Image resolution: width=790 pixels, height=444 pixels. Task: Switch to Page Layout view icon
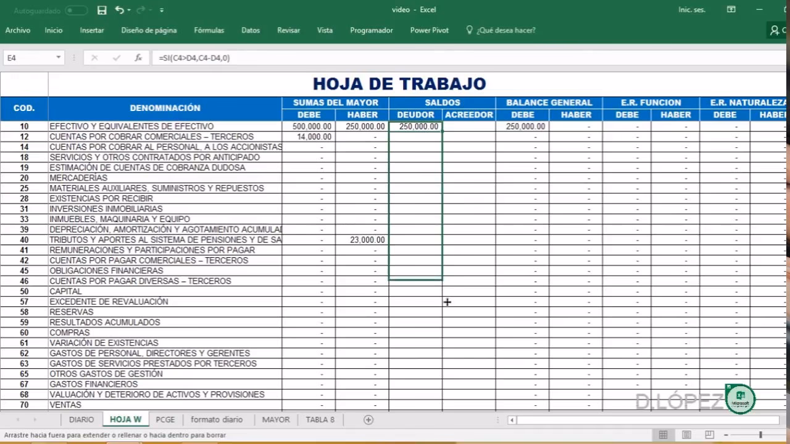(686, 434)
